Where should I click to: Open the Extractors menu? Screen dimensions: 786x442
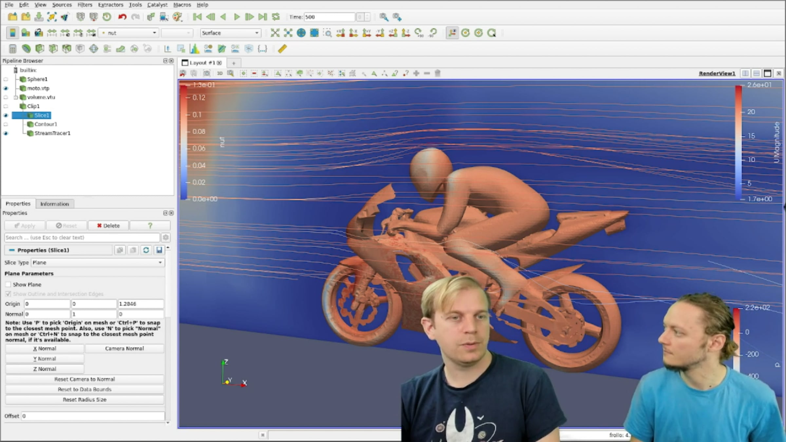[111, 5]
